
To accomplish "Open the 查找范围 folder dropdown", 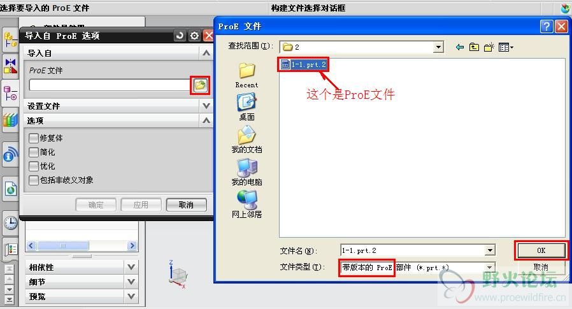I will pyautogui.click(x=439, y=47).
